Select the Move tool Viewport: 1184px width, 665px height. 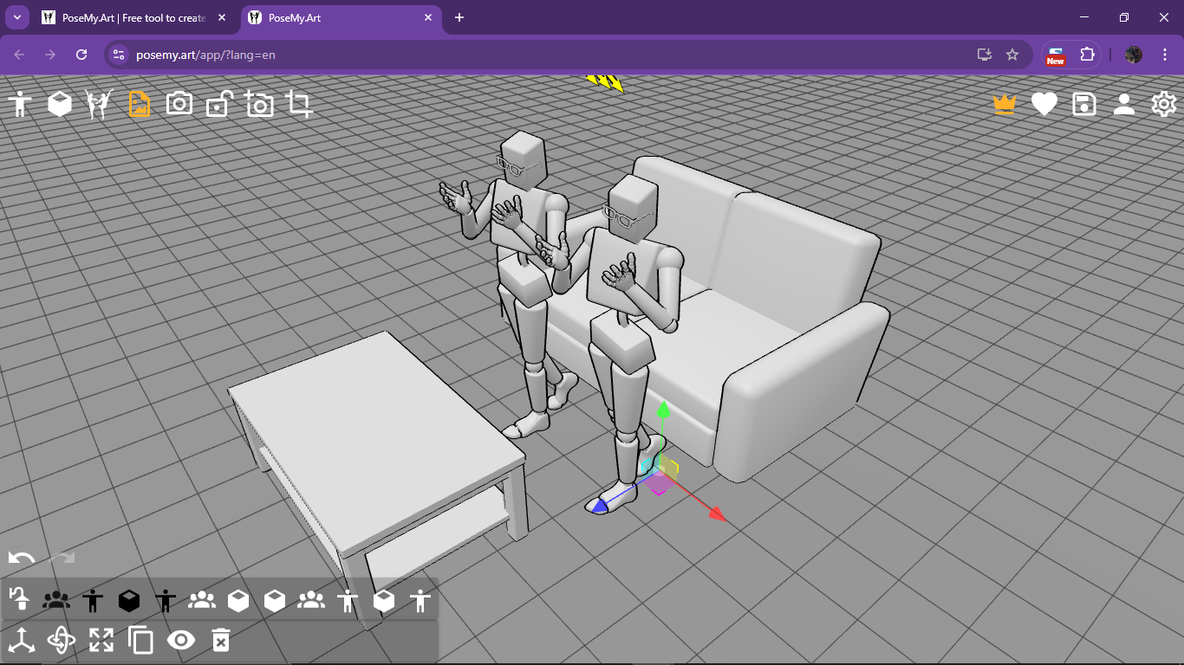coord(22,640)
